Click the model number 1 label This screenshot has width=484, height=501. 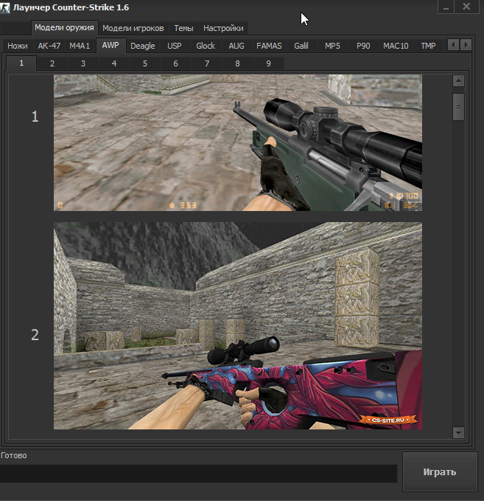pyautogui.click(x=35, y=117)
